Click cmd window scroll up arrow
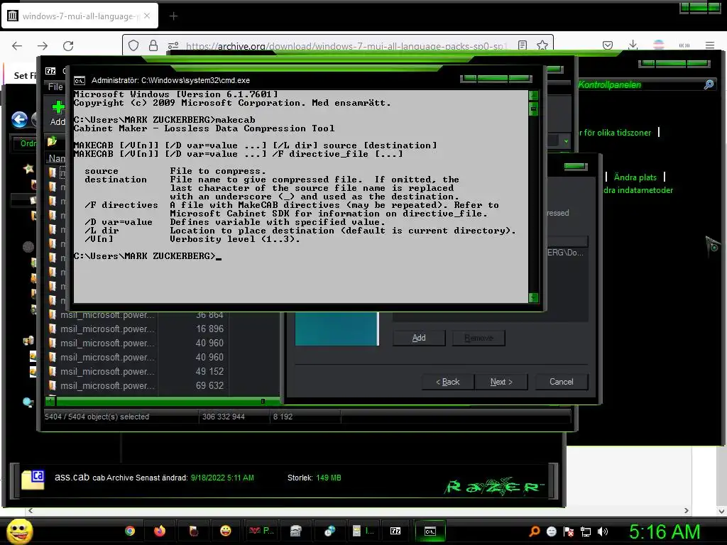 coord(533,95)
